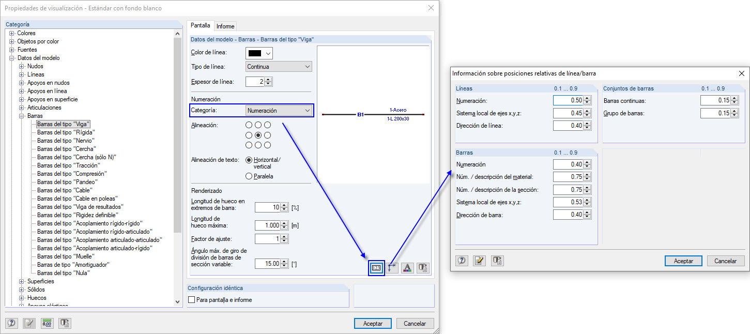The image size is (750, 334).
Task: Switch to the 'Informe' tab
Action: tap(225, 26)
